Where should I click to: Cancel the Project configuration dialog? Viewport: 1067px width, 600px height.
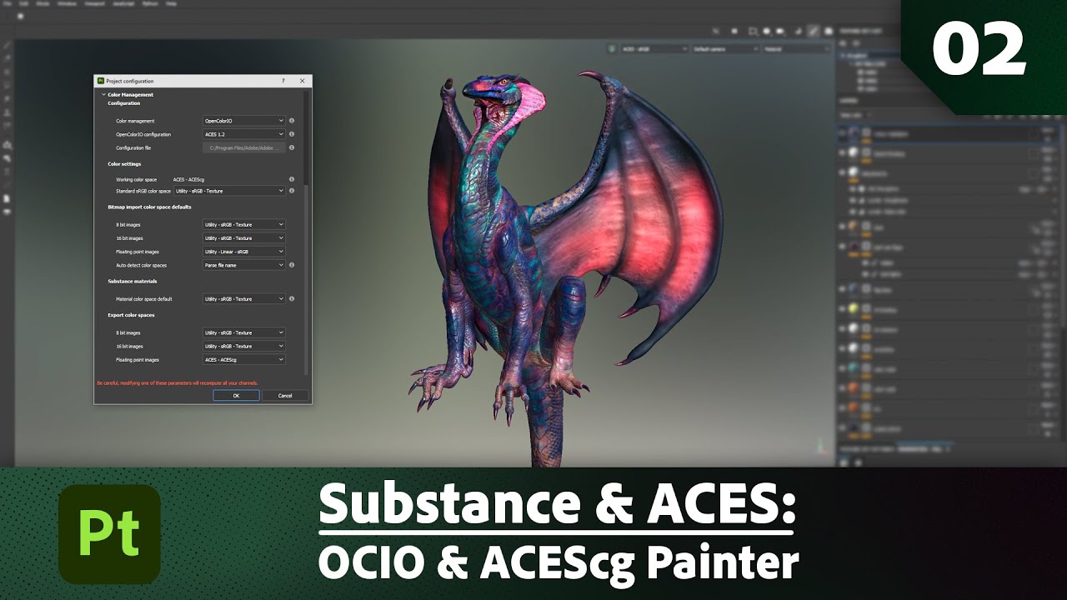click(x=285, y=396)
